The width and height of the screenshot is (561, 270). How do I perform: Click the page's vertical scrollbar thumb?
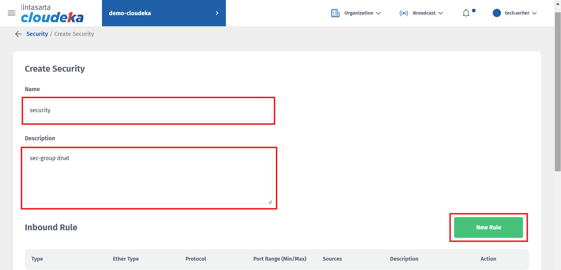click(x=557, y=91)
